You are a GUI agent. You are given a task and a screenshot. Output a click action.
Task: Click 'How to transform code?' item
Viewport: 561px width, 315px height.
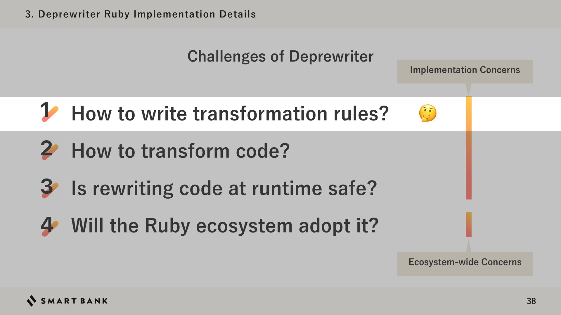(181, 151)
